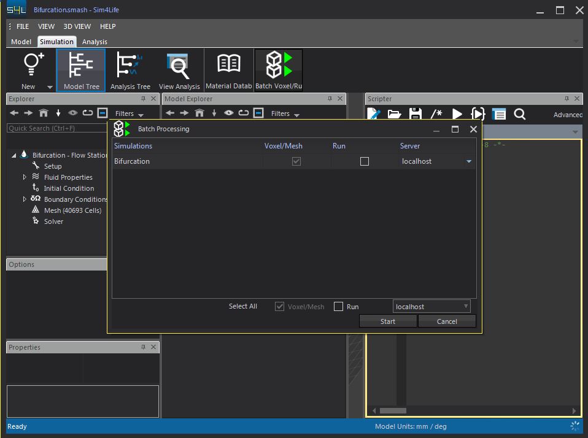Select the Mesh (40693 Cells) tree item
The height and width of the screenshot is (438, 588).
point(73,210)
